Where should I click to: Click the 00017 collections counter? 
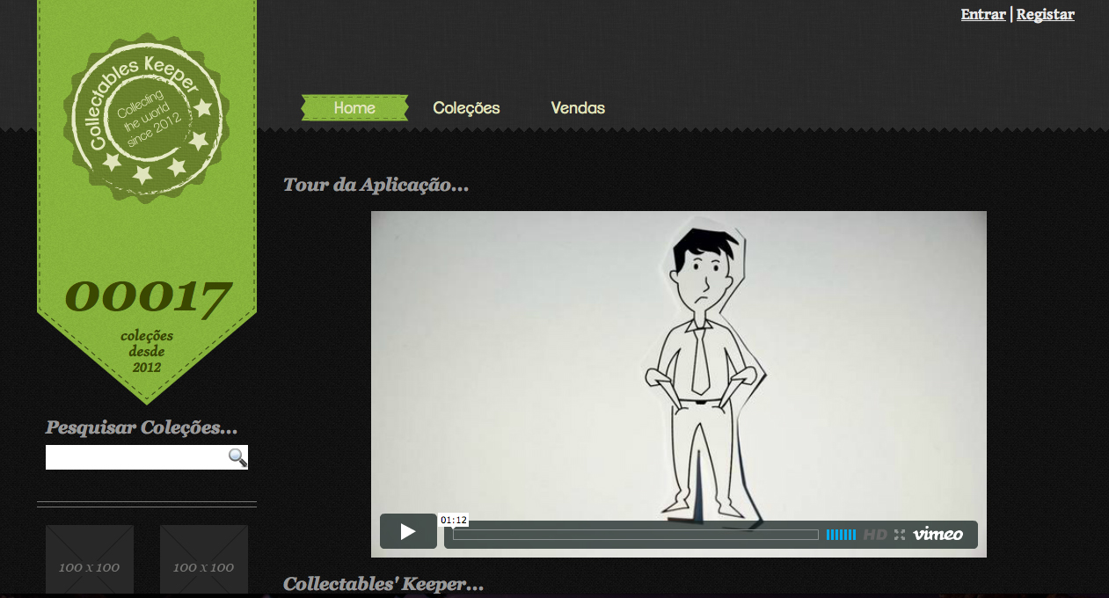(x=147, y=299)
